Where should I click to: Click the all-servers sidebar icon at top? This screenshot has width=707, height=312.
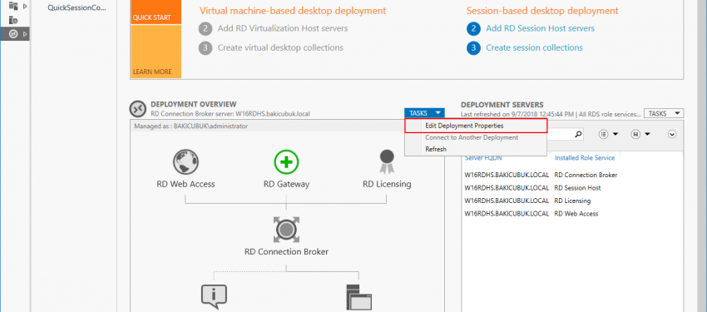coord(13,6)
